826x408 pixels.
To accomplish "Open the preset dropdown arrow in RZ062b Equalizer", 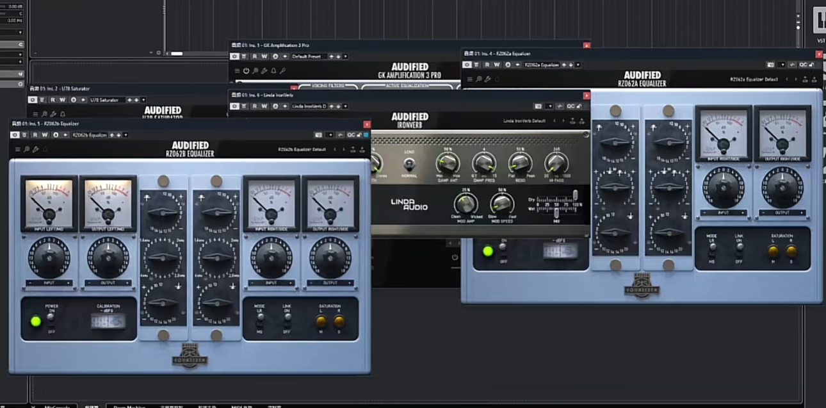I will 126,135.
